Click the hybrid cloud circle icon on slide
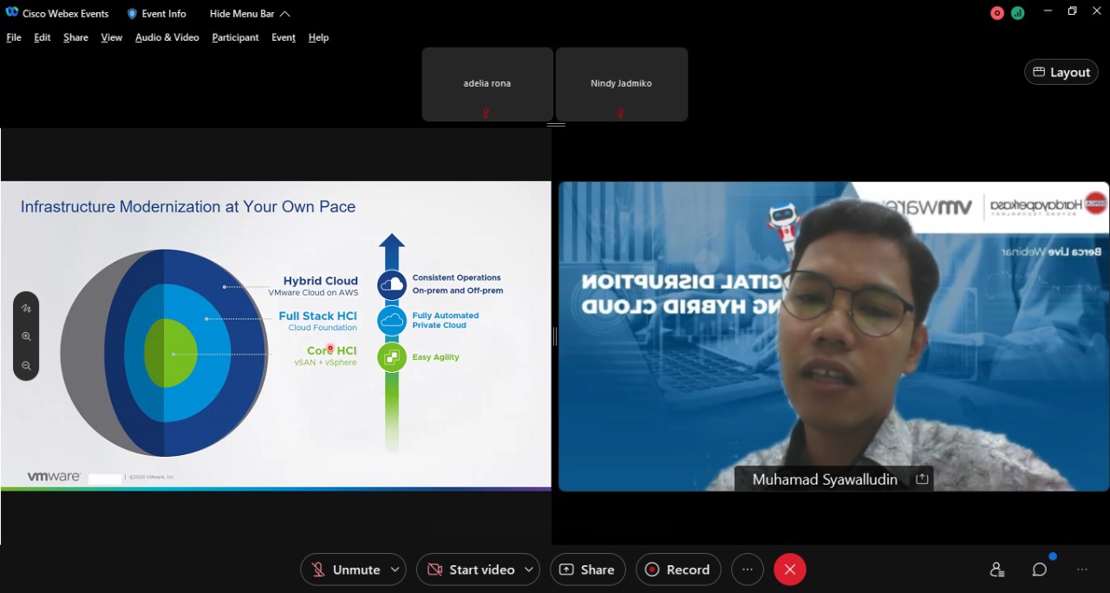Image resolution: width=1110 pixels, height=593 pixels. point(392,284)
